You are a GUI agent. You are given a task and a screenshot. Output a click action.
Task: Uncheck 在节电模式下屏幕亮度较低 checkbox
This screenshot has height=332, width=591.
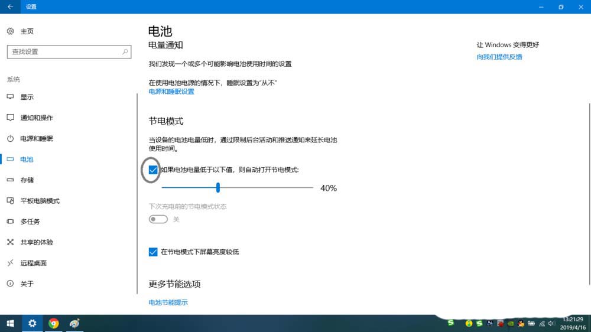[x=152, y=252]
